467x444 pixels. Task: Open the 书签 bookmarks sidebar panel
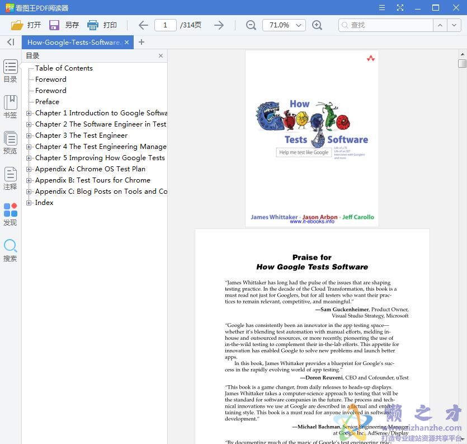click(11, 107)
